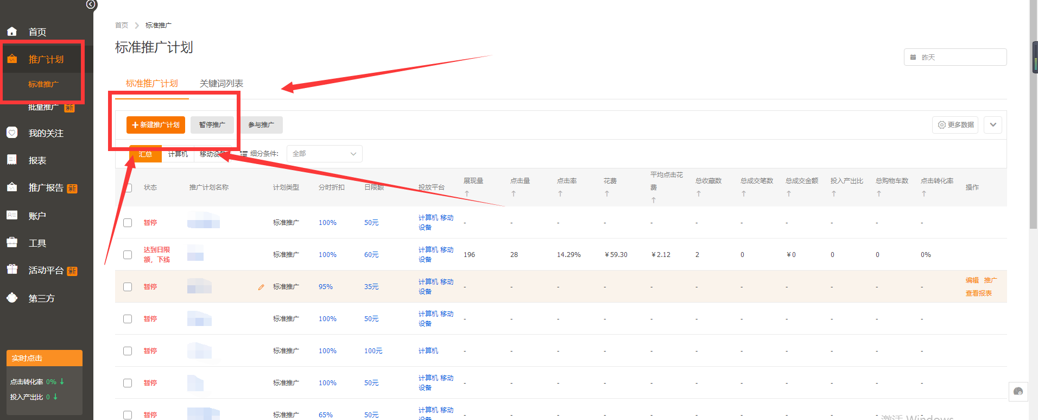Viewport: 1038px width, 420px height.
Task: Open the 昨天 date picker field
Action: 955,57
